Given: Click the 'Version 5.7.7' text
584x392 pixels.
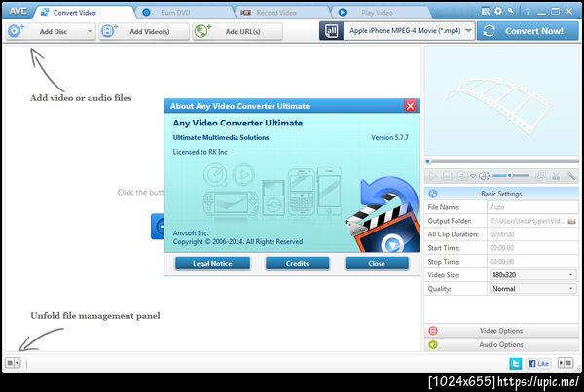Looking at the screenshot, I should pyautogui.click(x=389, y=137).
